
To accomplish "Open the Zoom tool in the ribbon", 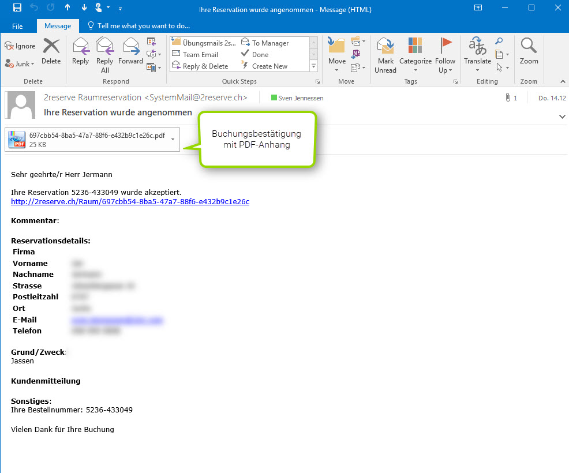I will [x=529, y=52].
